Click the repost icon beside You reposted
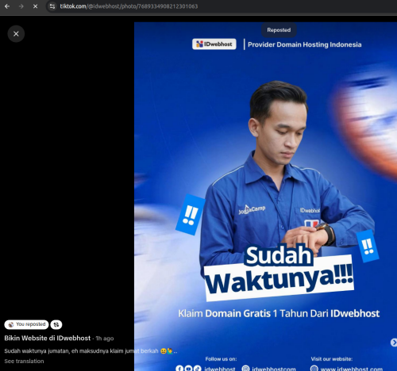This screenshot has width=397, height=371. [56, 324]
